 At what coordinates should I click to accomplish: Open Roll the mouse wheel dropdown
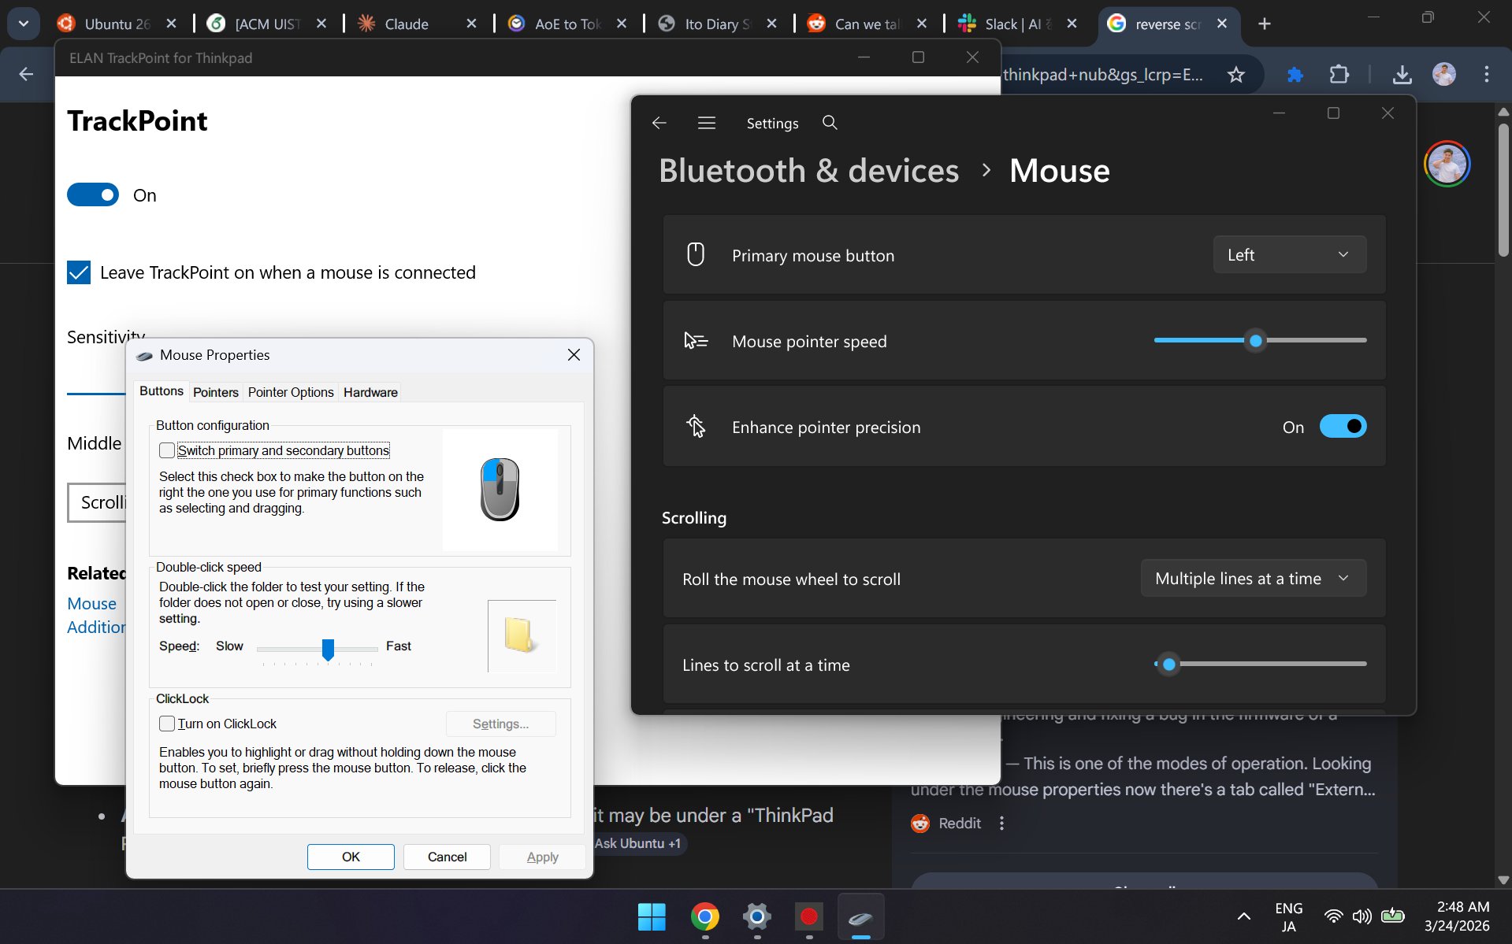(x=1254, y=579)
